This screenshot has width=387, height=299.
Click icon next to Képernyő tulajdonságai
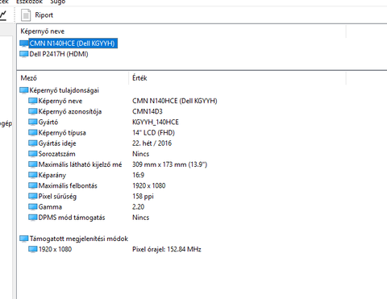(x=24, y=90)
